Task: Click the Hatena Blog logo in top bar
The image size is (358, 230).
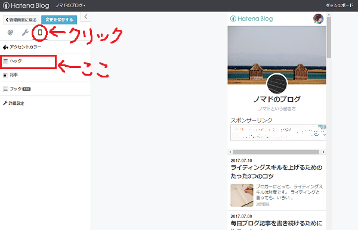Action: coord(26,5)
